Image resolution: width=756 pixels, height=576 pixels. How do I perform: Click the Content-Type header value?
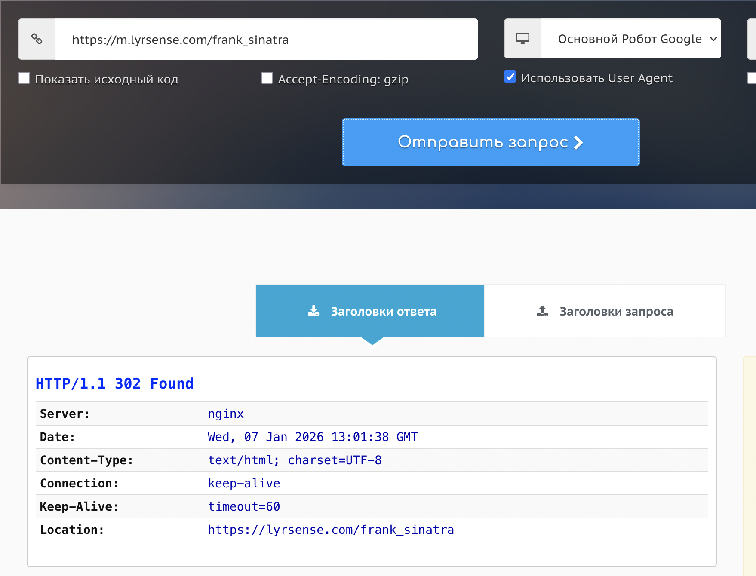click(295, 460)
